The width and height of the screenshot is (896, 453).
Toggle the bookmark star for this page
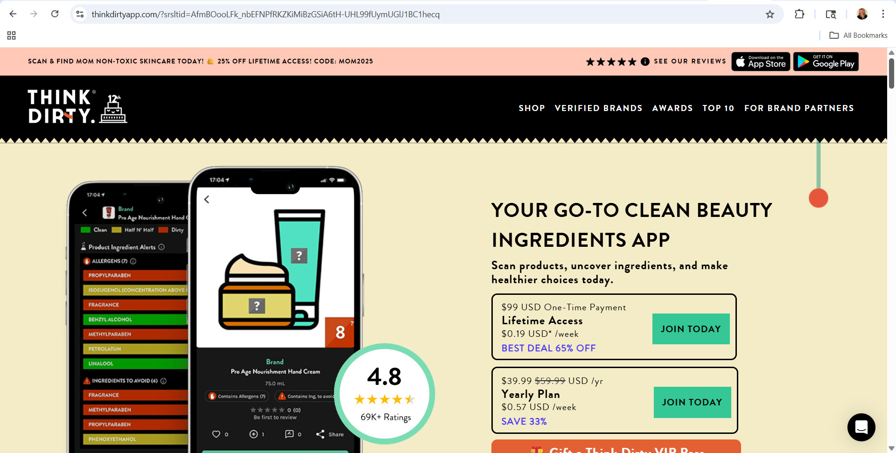(770, 14)
